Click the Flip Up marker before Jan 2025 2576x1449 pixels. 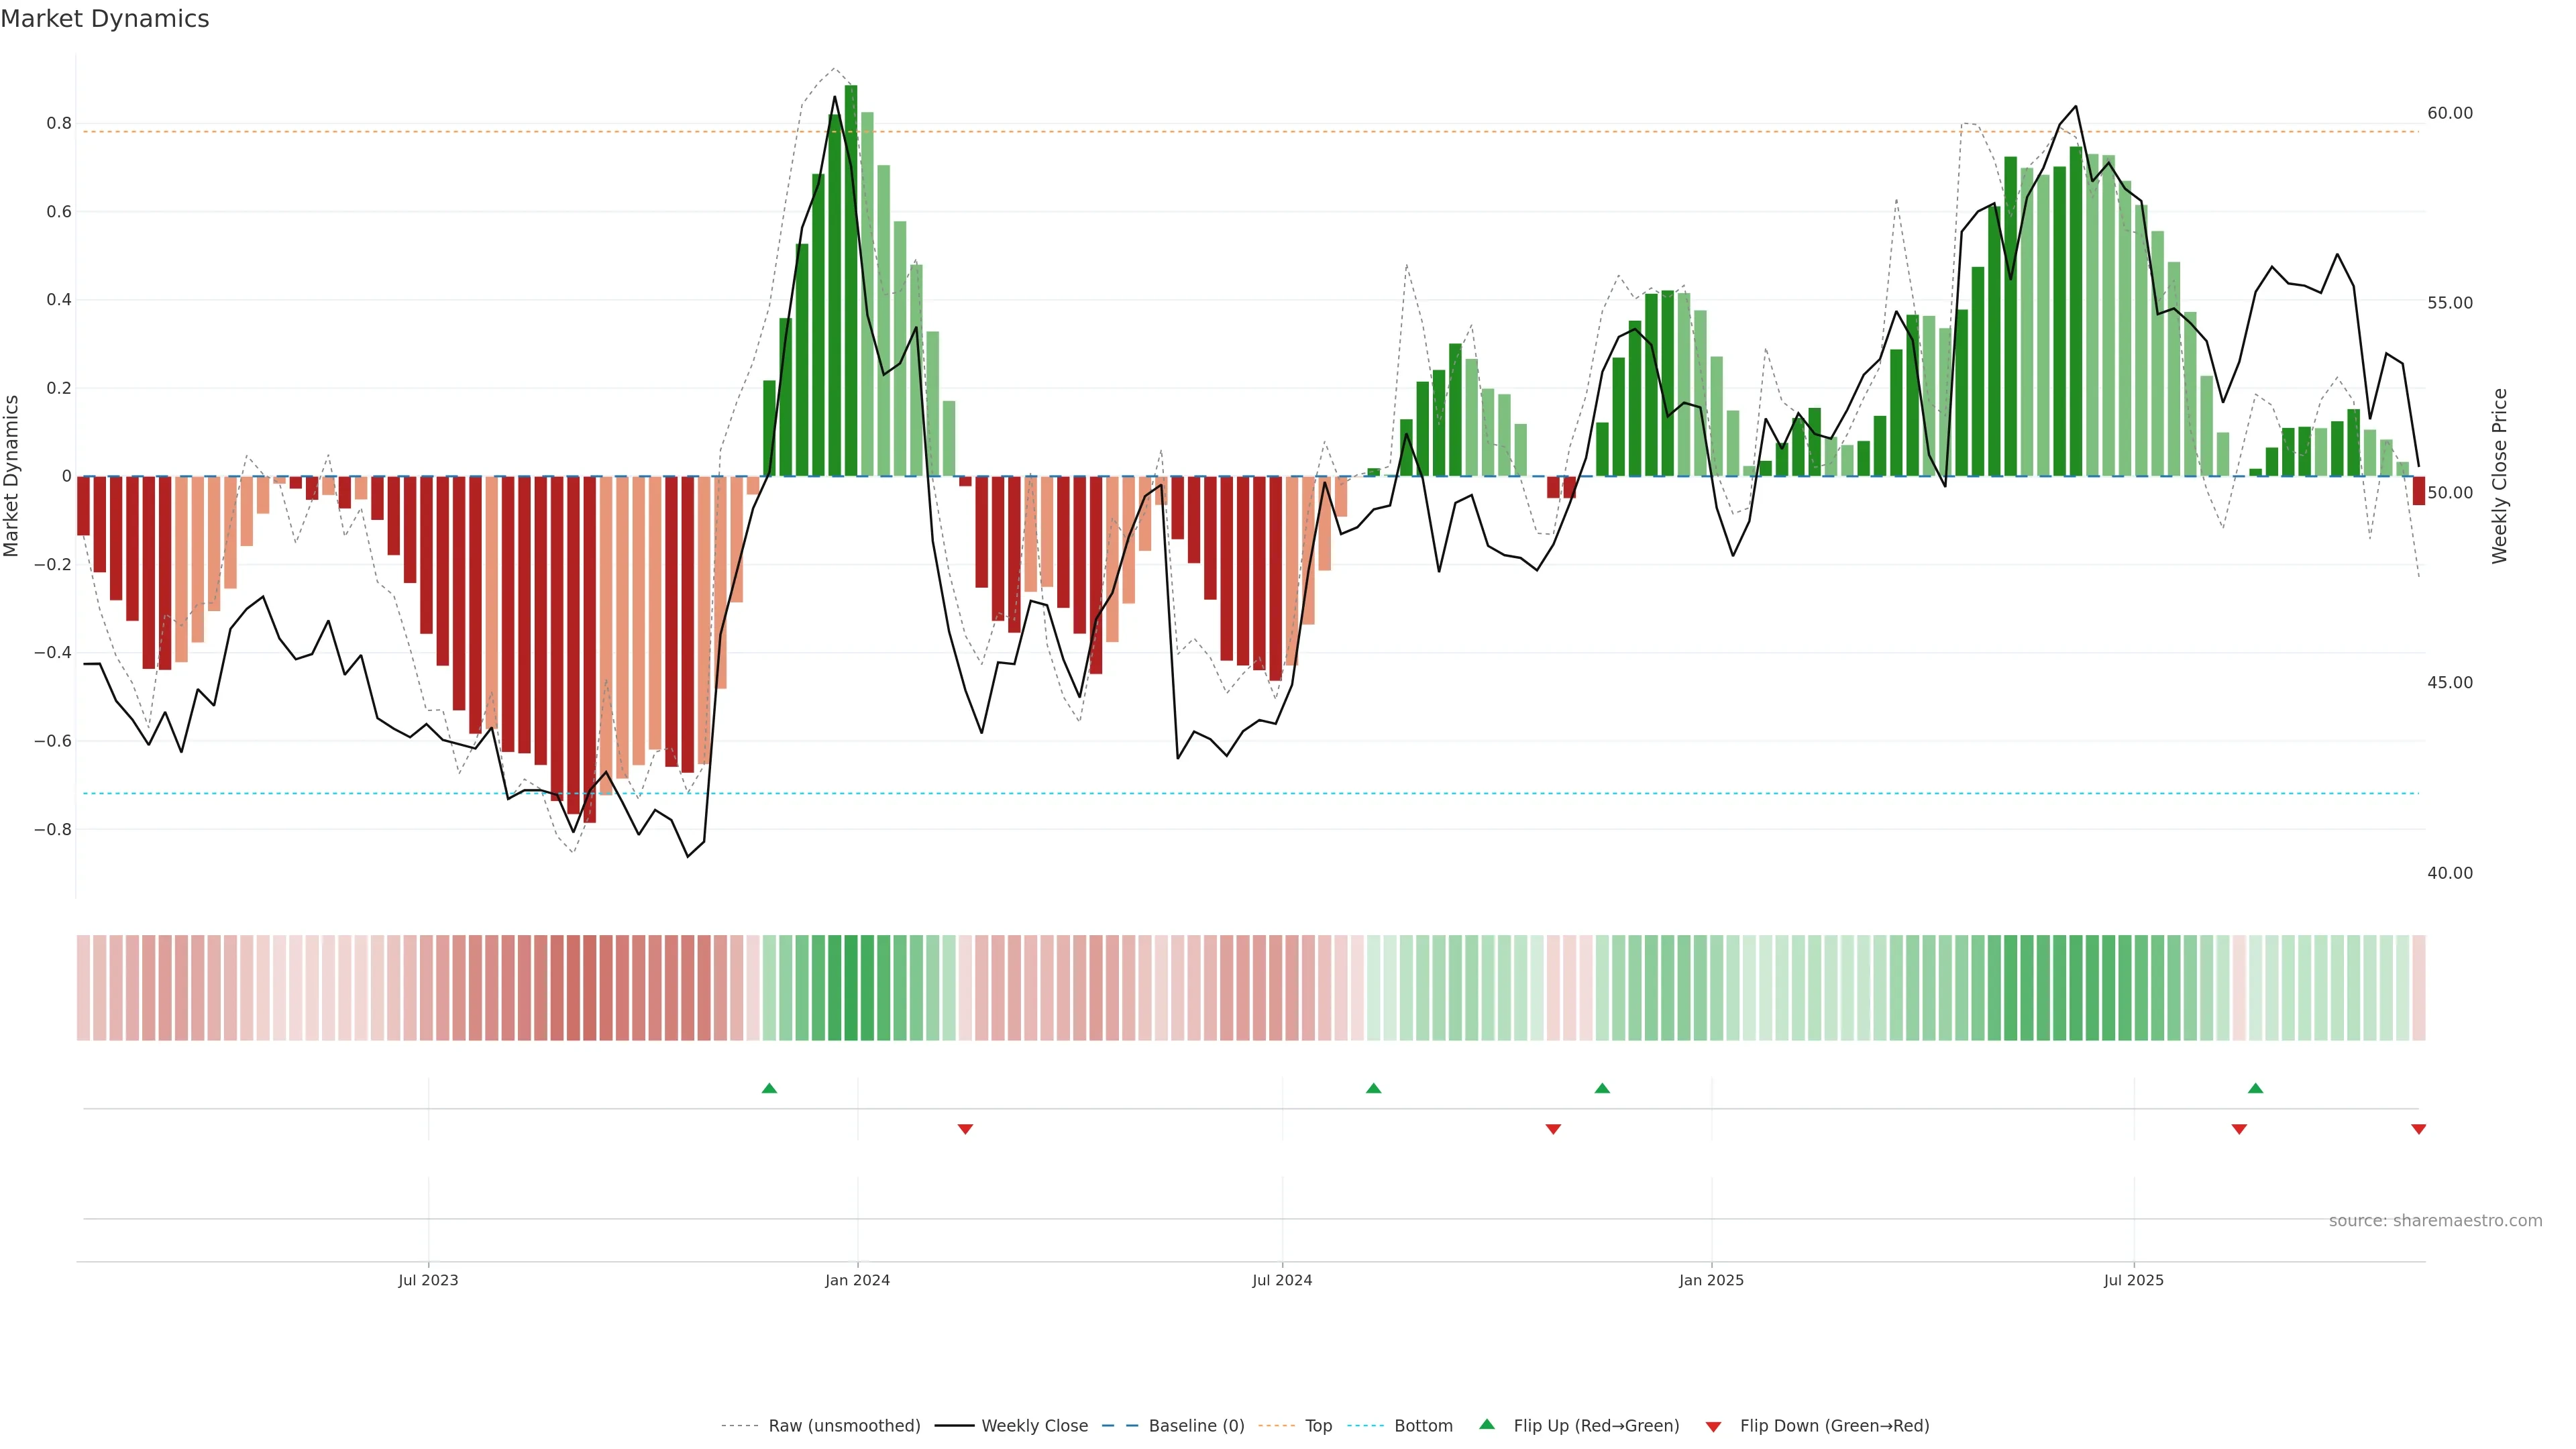coord(1602,1088)
